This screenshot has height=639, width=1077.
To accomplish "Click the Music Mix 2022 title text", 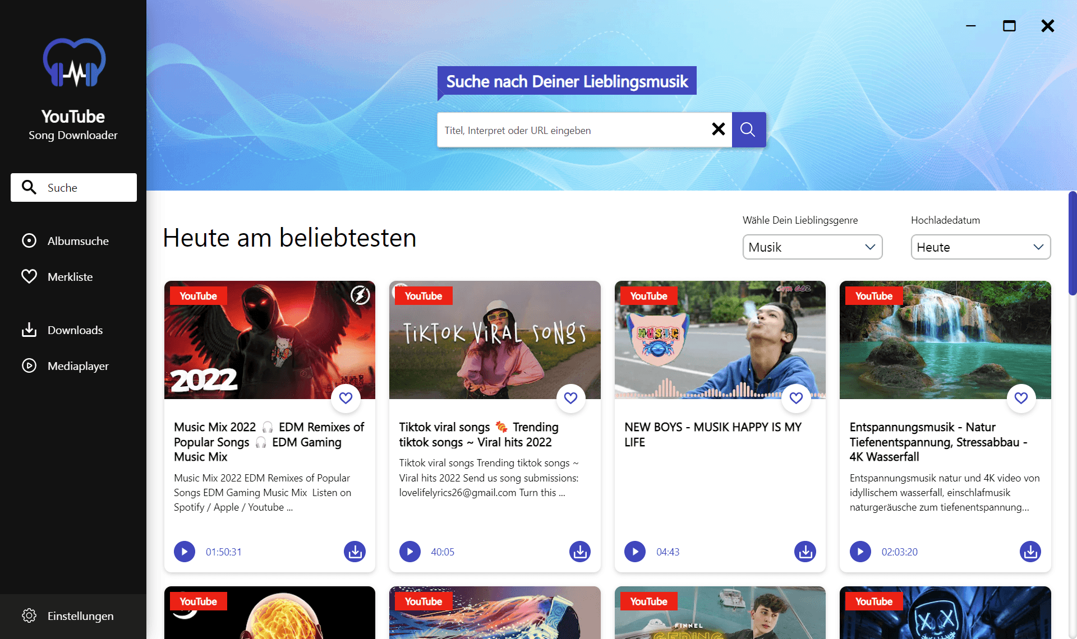I will pos(269,442).
